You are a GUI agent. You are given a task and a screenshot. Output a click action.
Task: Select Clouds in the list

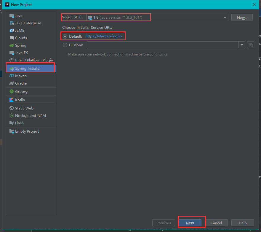coord(31,38)
